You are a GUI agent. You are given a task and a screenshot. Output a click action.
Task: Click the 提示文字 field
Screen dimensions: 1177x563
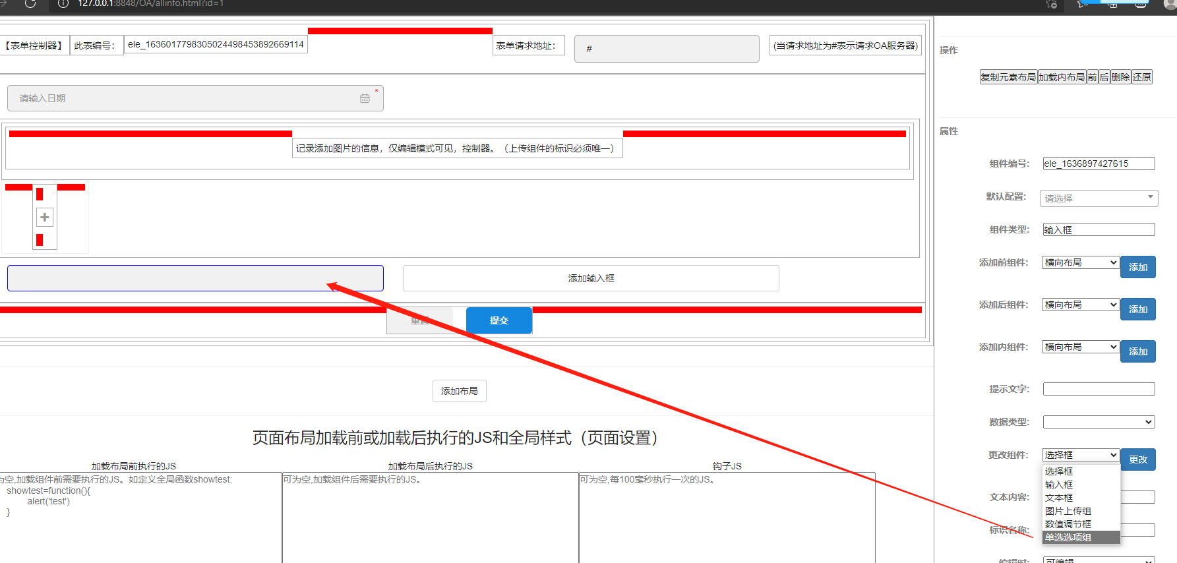tap(1099, 389)
